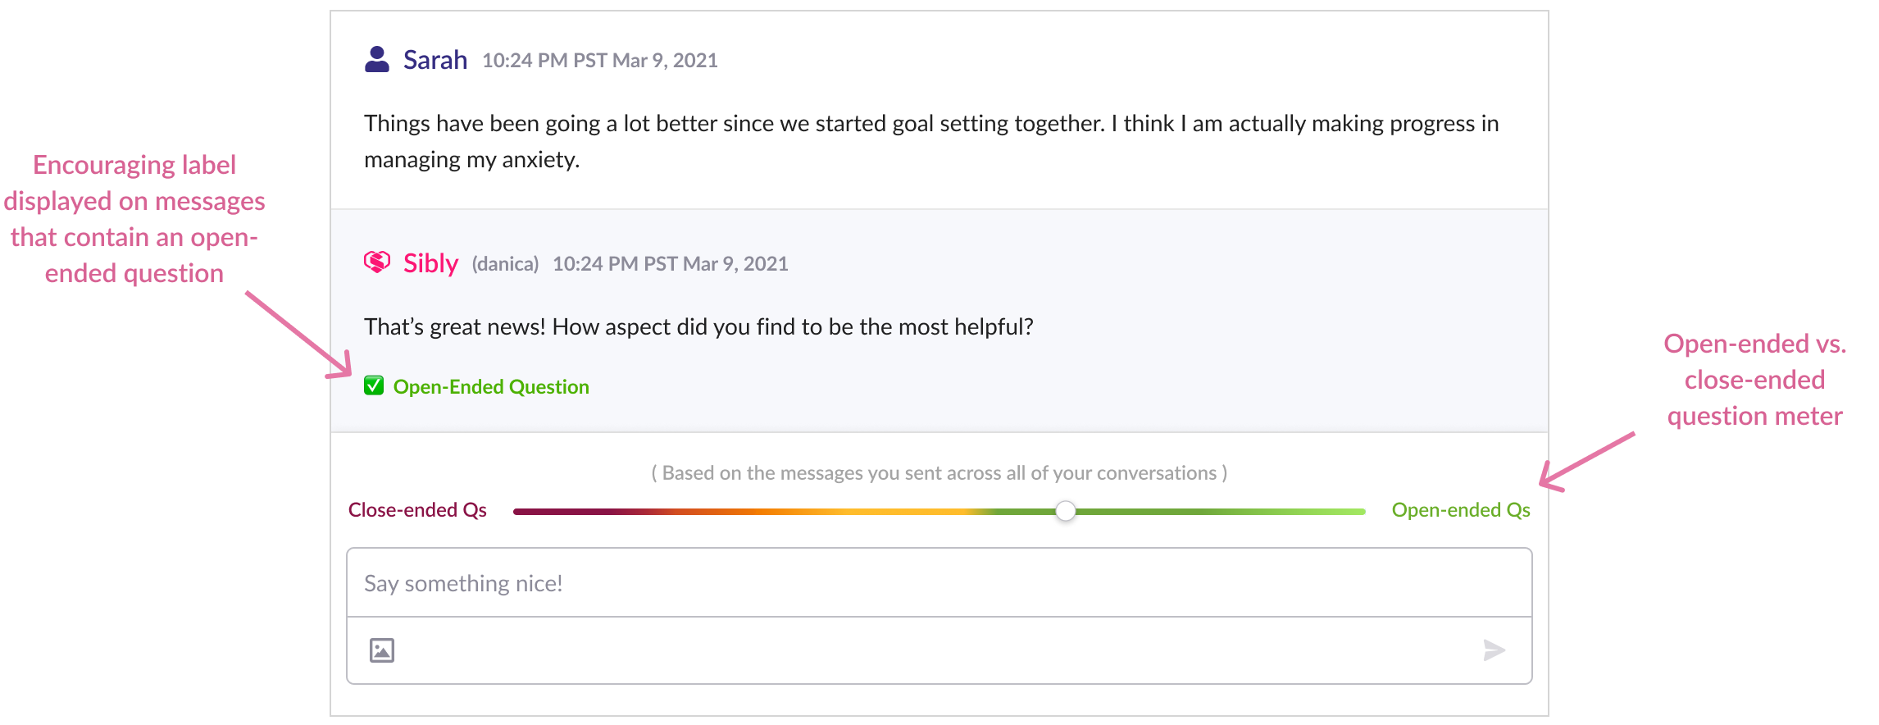The height and width of the screenshot is (725, 1879).
Task: Click the dark red left end of the meter
Action: (x=525, y=511)
